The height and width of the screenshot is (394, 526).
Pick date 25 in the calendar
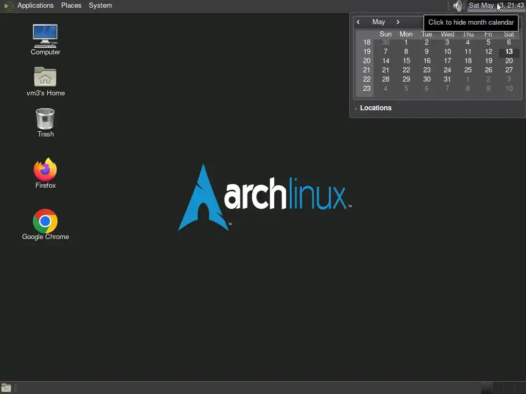pos(467,70)
